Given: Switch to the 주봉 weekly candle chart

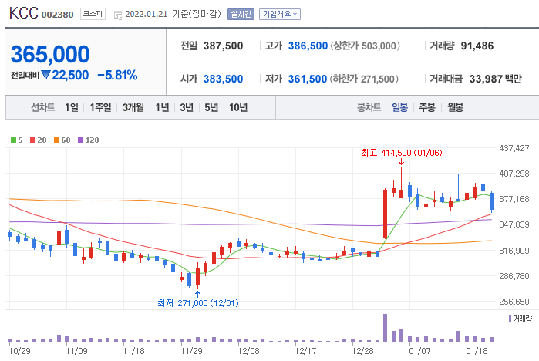Looking at the screenshot, I should (427, 108).
